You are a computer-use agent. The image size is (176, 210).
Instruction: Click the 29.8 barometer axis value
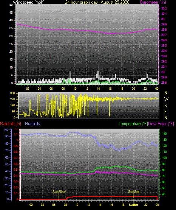click(164, 30)
